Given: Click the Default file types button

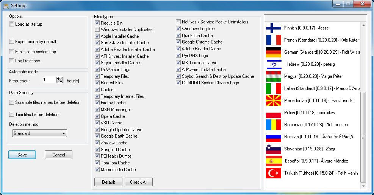Looking at the screenshot, I should coord(108,182).
